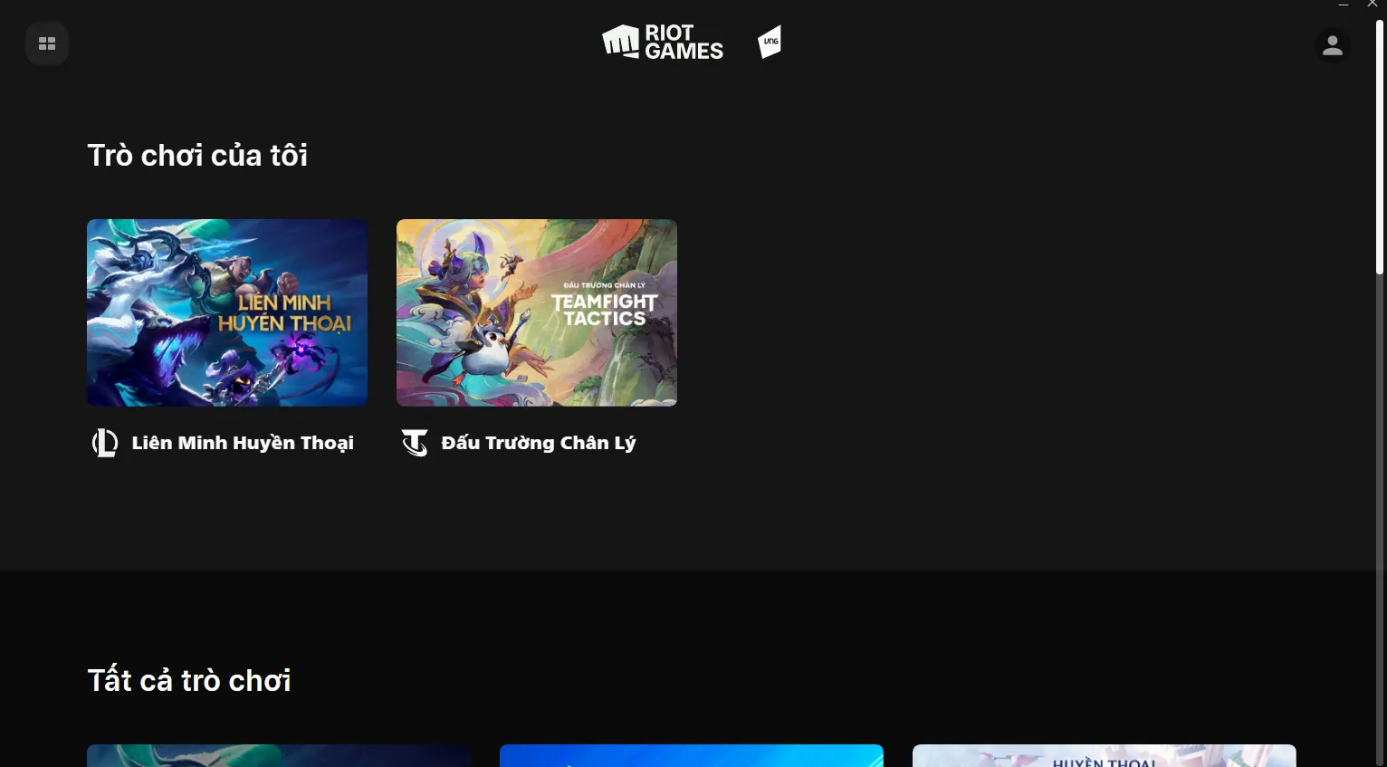
Task: Select the Đấu Trường Chân Lý game icon
Action: pyautogui.click(x=415, y=443)
